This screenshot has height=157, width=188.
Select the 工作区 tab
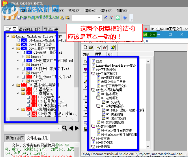(11, 29)
